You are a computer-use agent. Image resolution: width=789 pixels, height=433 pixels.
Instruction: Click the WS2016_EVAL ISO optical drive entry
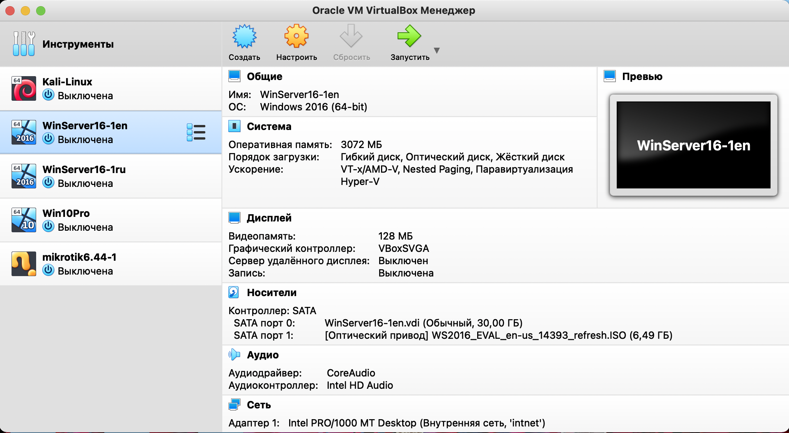point(499,335)
